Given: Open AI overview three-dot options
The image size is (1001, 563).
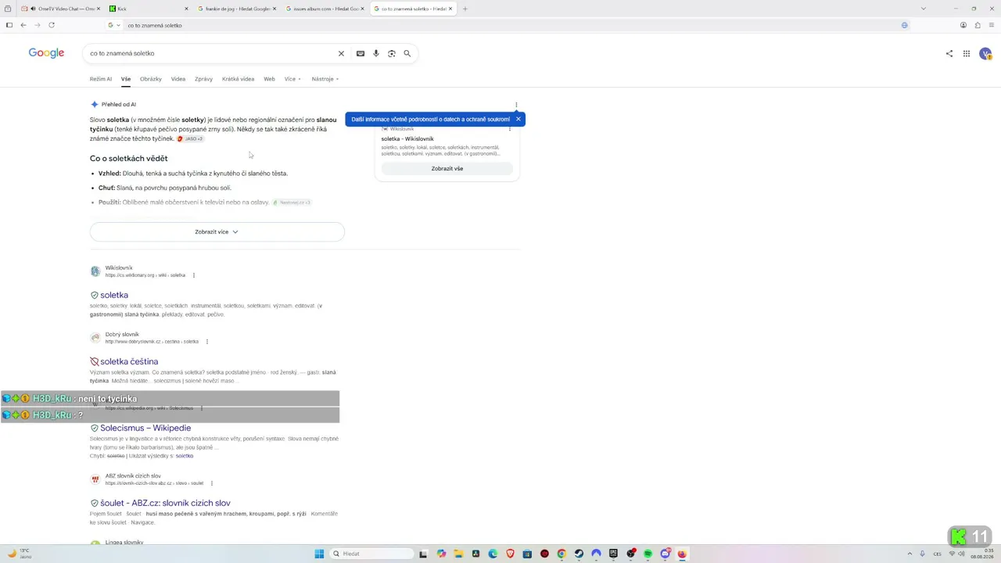Looking at the screenshot, I should point(516,104).
